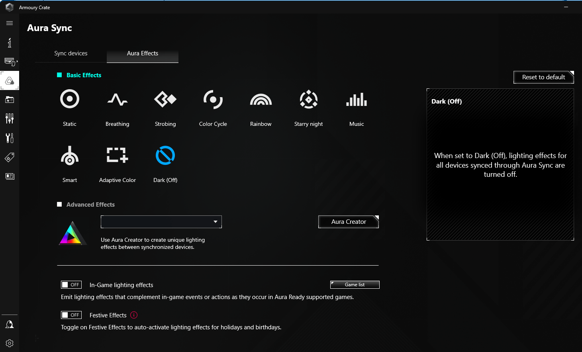Select the Basic Effects radio square
Viewport: 582px width, 352px height.
(59, 75)
